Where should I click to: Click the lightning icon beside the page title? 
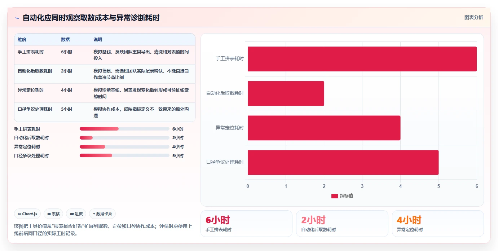[17, 18]
